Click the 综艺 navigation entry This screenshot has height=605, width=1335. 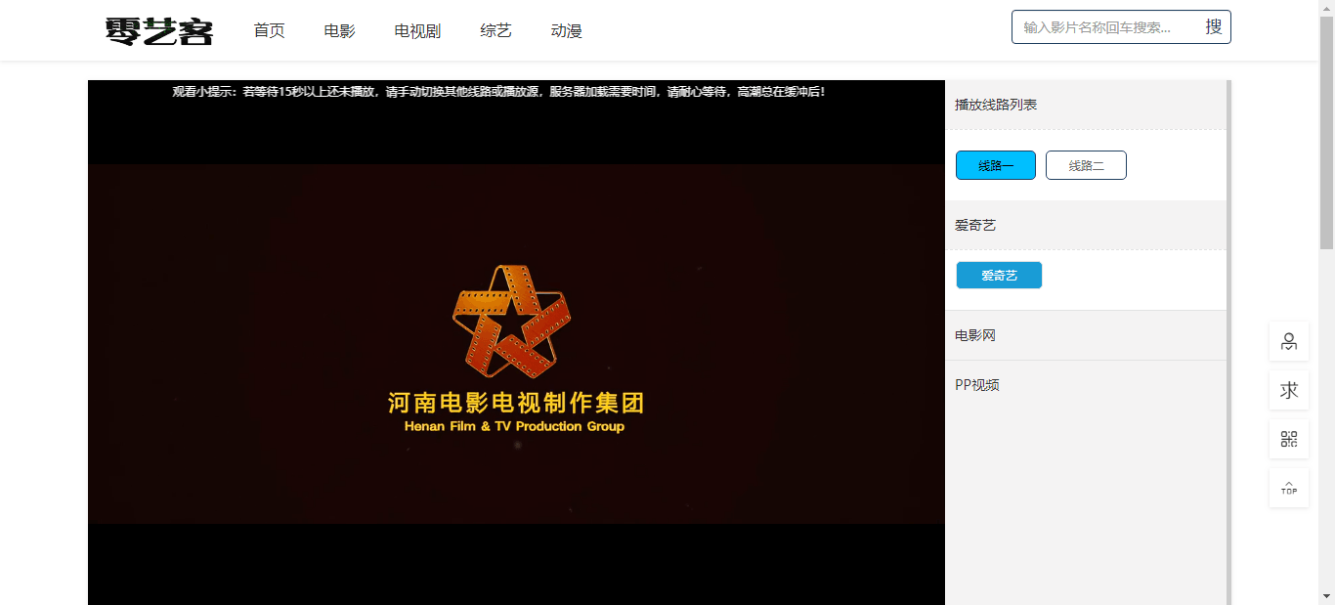(495, 30)
